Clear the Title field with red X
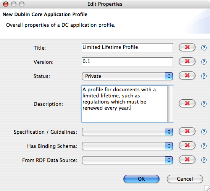Image resolution: width=210 pixels, height=191 pixels. pyautogui.click(x=187, y=47)
